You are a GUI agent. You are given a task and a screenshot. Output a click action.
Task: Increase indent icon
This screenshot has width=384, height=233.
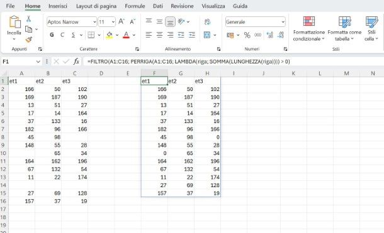(192, 35)
